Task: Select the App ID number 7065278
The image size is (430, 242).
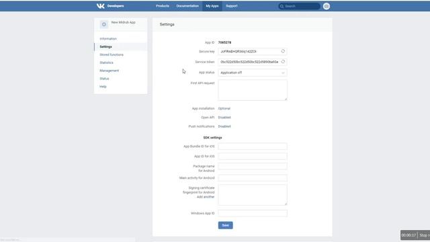Action: point(224,42)
